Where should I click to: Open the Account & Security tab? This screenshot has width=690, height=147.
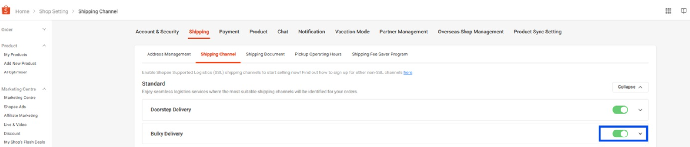pyautogui.click(x=157, y=32)
